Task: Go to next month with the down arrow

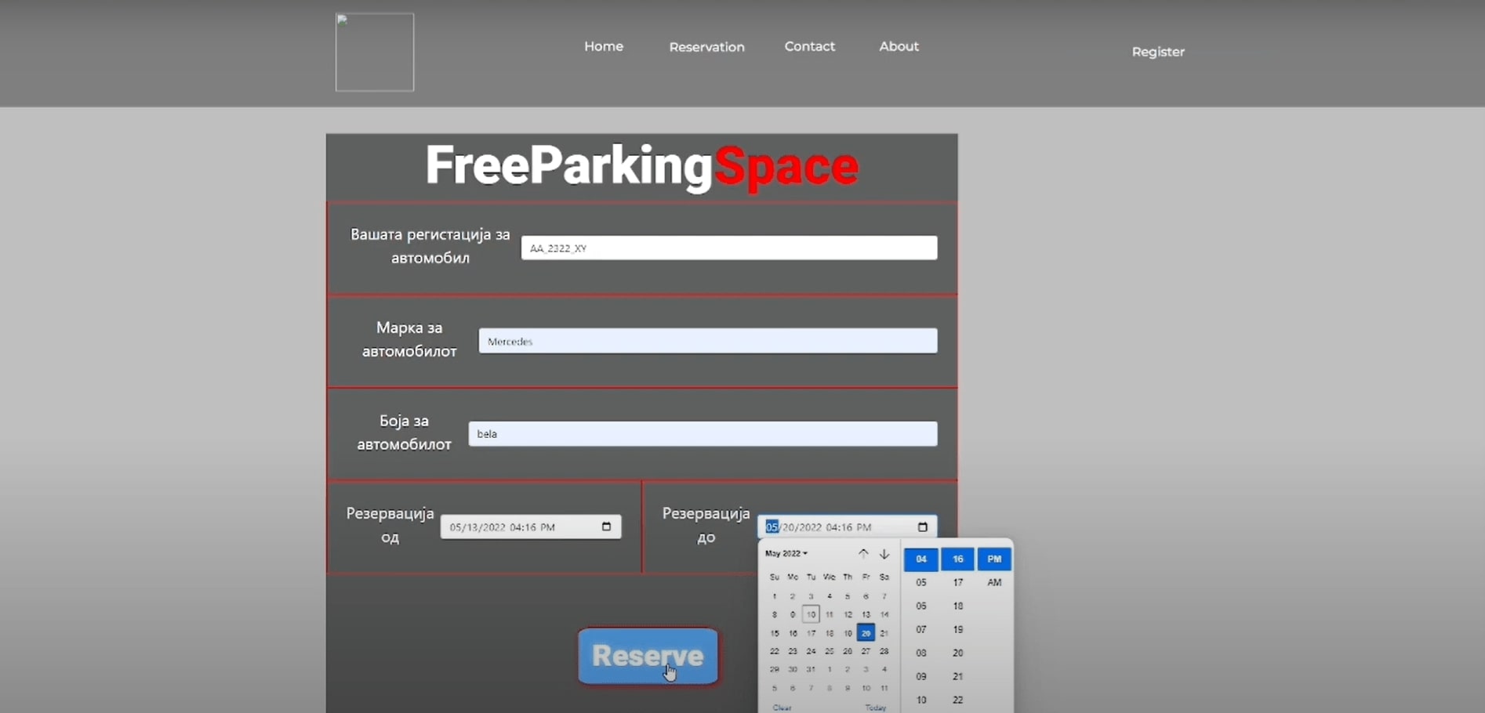Action: 884,553
